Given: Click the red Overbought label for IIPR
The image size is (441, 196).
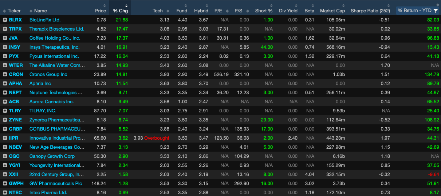Looking at the screenshot, I should coord(157,138).
